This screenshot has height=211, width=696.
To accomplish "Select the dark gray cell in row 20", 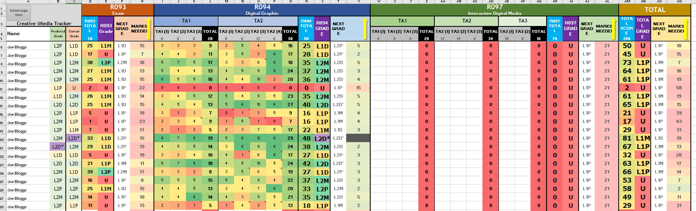I will tap(359, 138).
